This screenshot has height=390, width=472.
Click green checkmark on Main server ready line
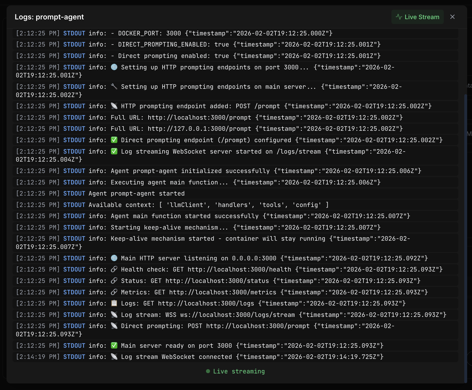click(x=114, y=345)
